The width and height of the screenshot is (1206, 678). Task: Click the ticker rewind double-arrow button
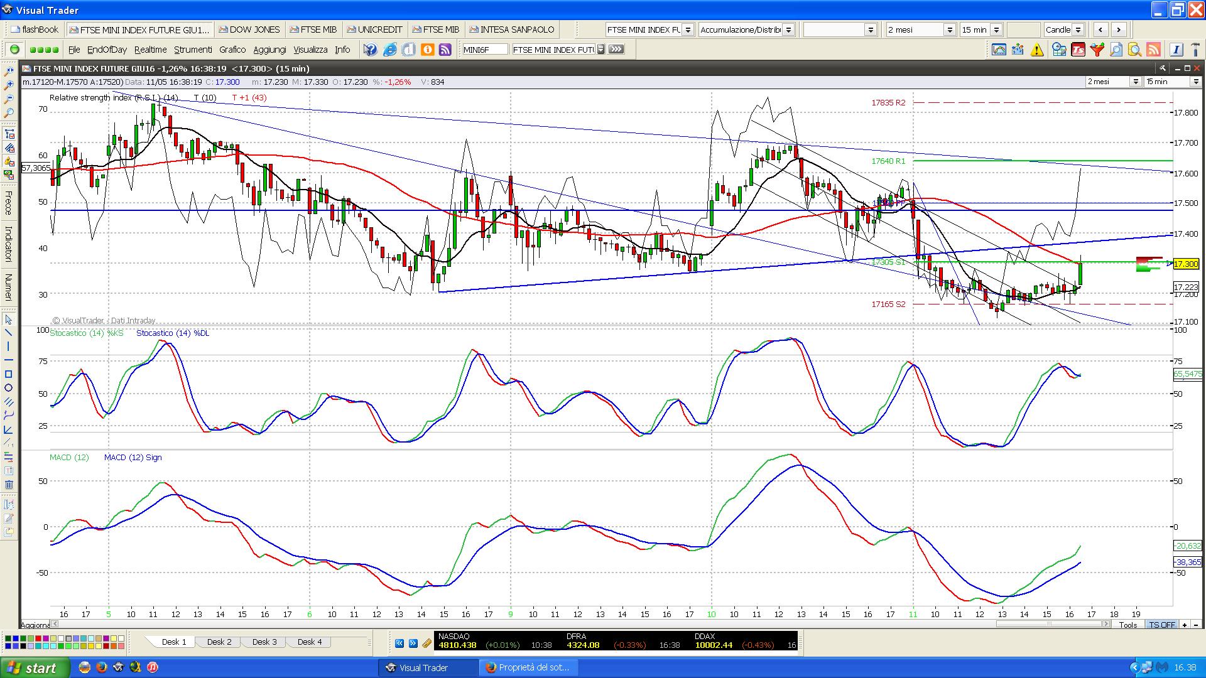399,643
